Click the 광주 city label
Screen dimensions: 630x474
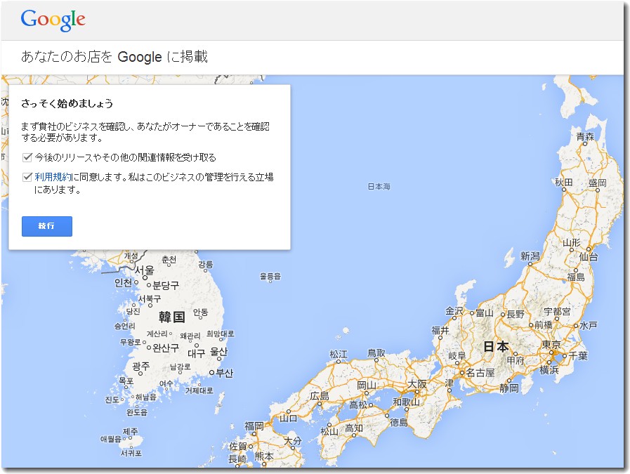tap(141, 367)
